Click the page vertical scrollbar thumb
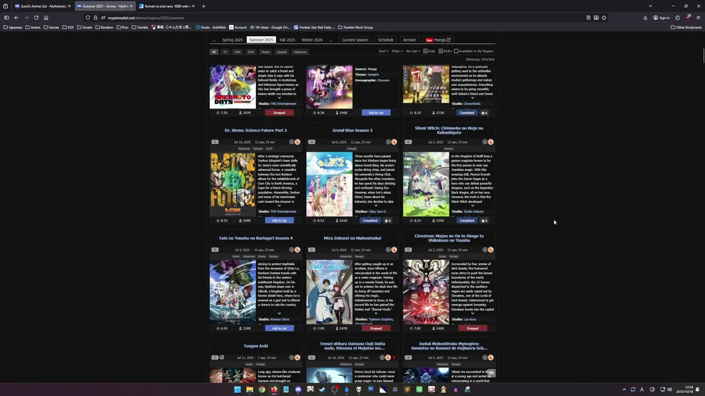The height and width of the screenshot is (396, 705). point(703,56)
